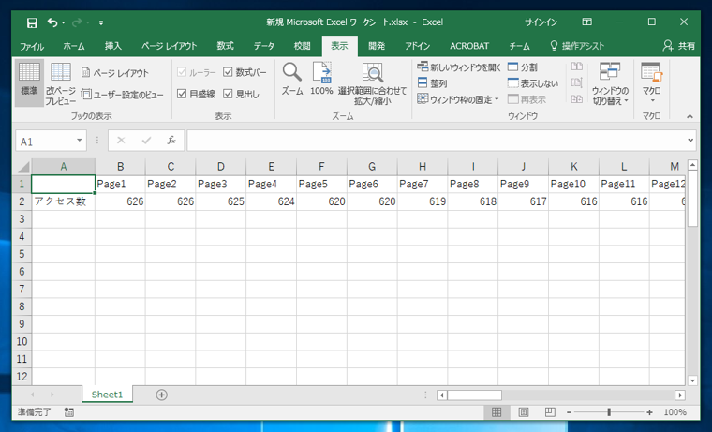The image size is (712, 432).
Task: Click the zoom out minus button
Action: point(569,412)
